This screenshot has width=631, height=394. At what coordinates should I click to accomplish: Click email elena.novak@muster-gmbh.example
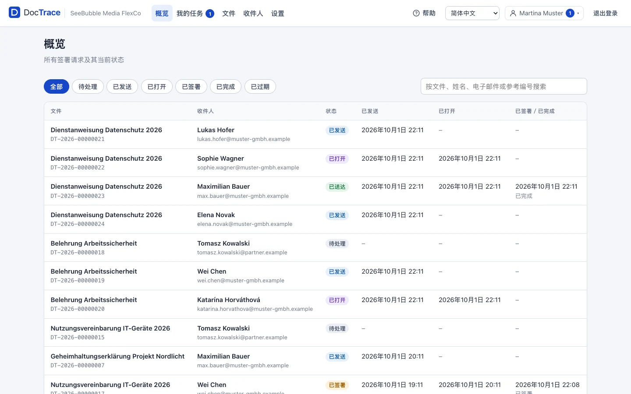245,224
